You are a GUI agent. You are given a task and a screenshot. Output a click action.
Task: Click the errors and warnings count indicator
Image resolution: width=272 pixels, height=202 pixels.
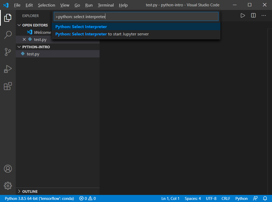click(x=88, y=198)
